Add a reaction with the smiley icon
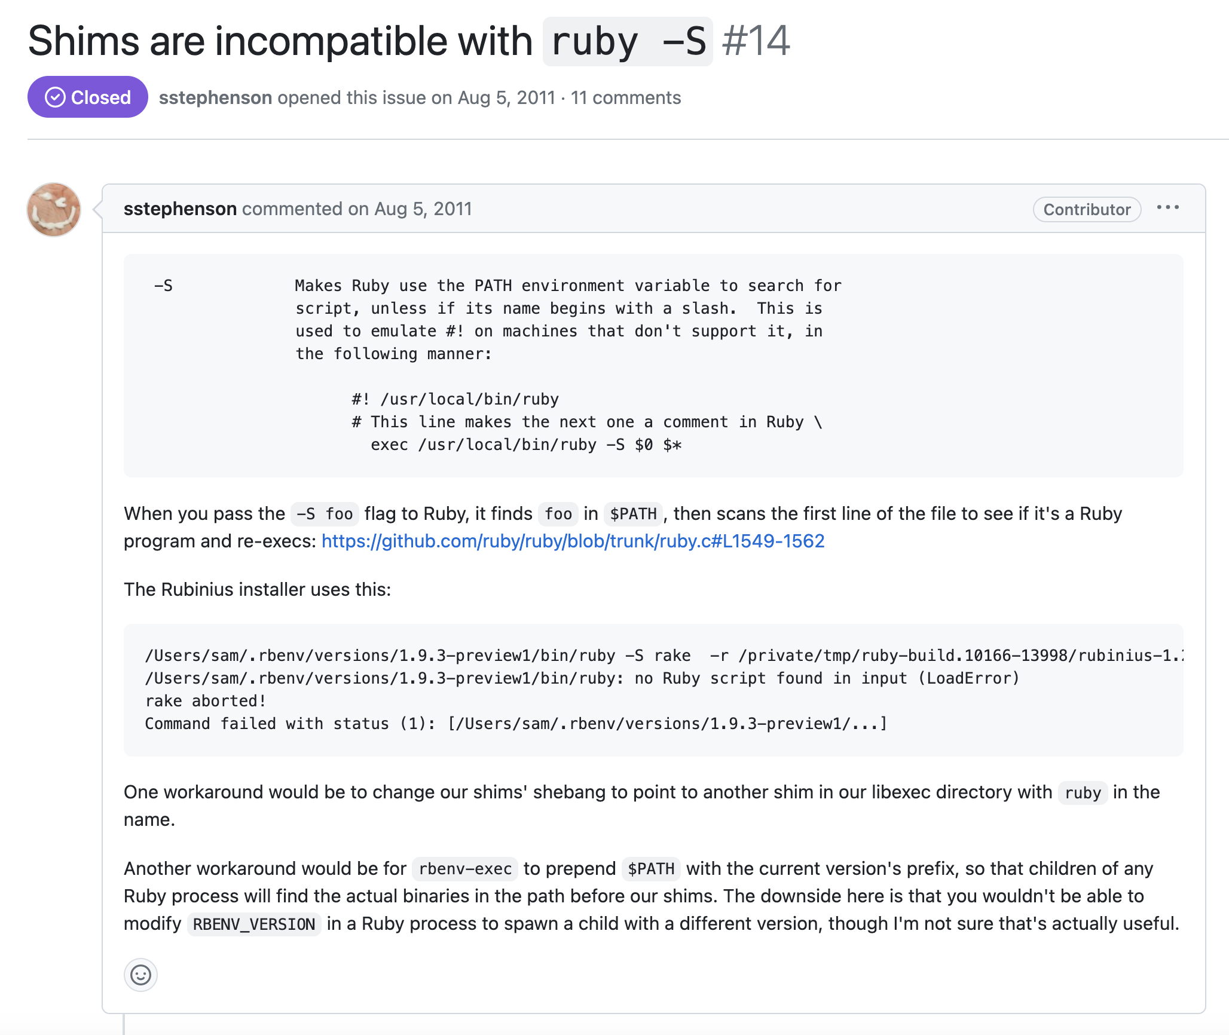Screen dimensions: 1229x1035 (140, 975)
